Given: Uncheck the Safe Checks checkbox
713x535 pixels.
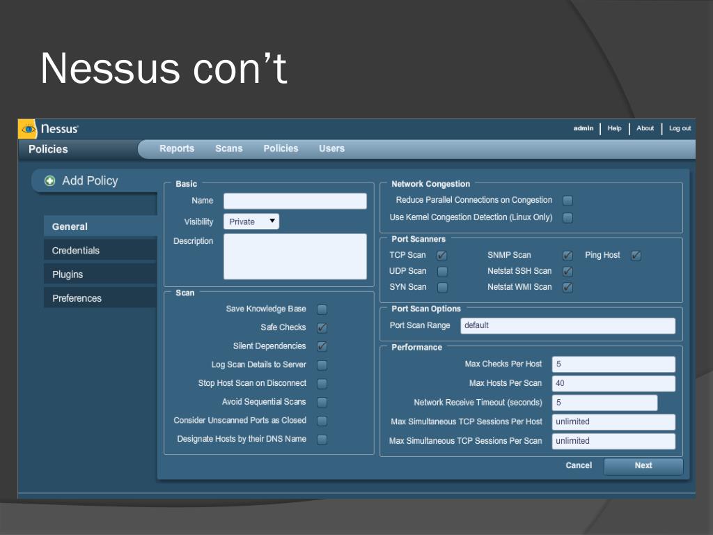Looking at the screenshot, I should point(322,328).
